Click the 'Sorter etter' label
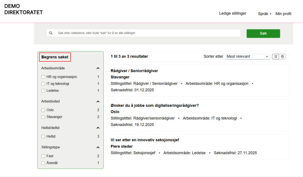This screenshot has height=177, width=303. pyautogui.click(x=213, y=57)
